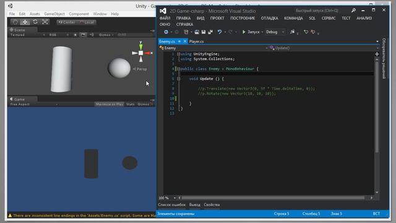Image resolution: width=396 pixels, height=223 pixels.
Task: Open the Список ошибок error list tab
Action: click(172, 205)
